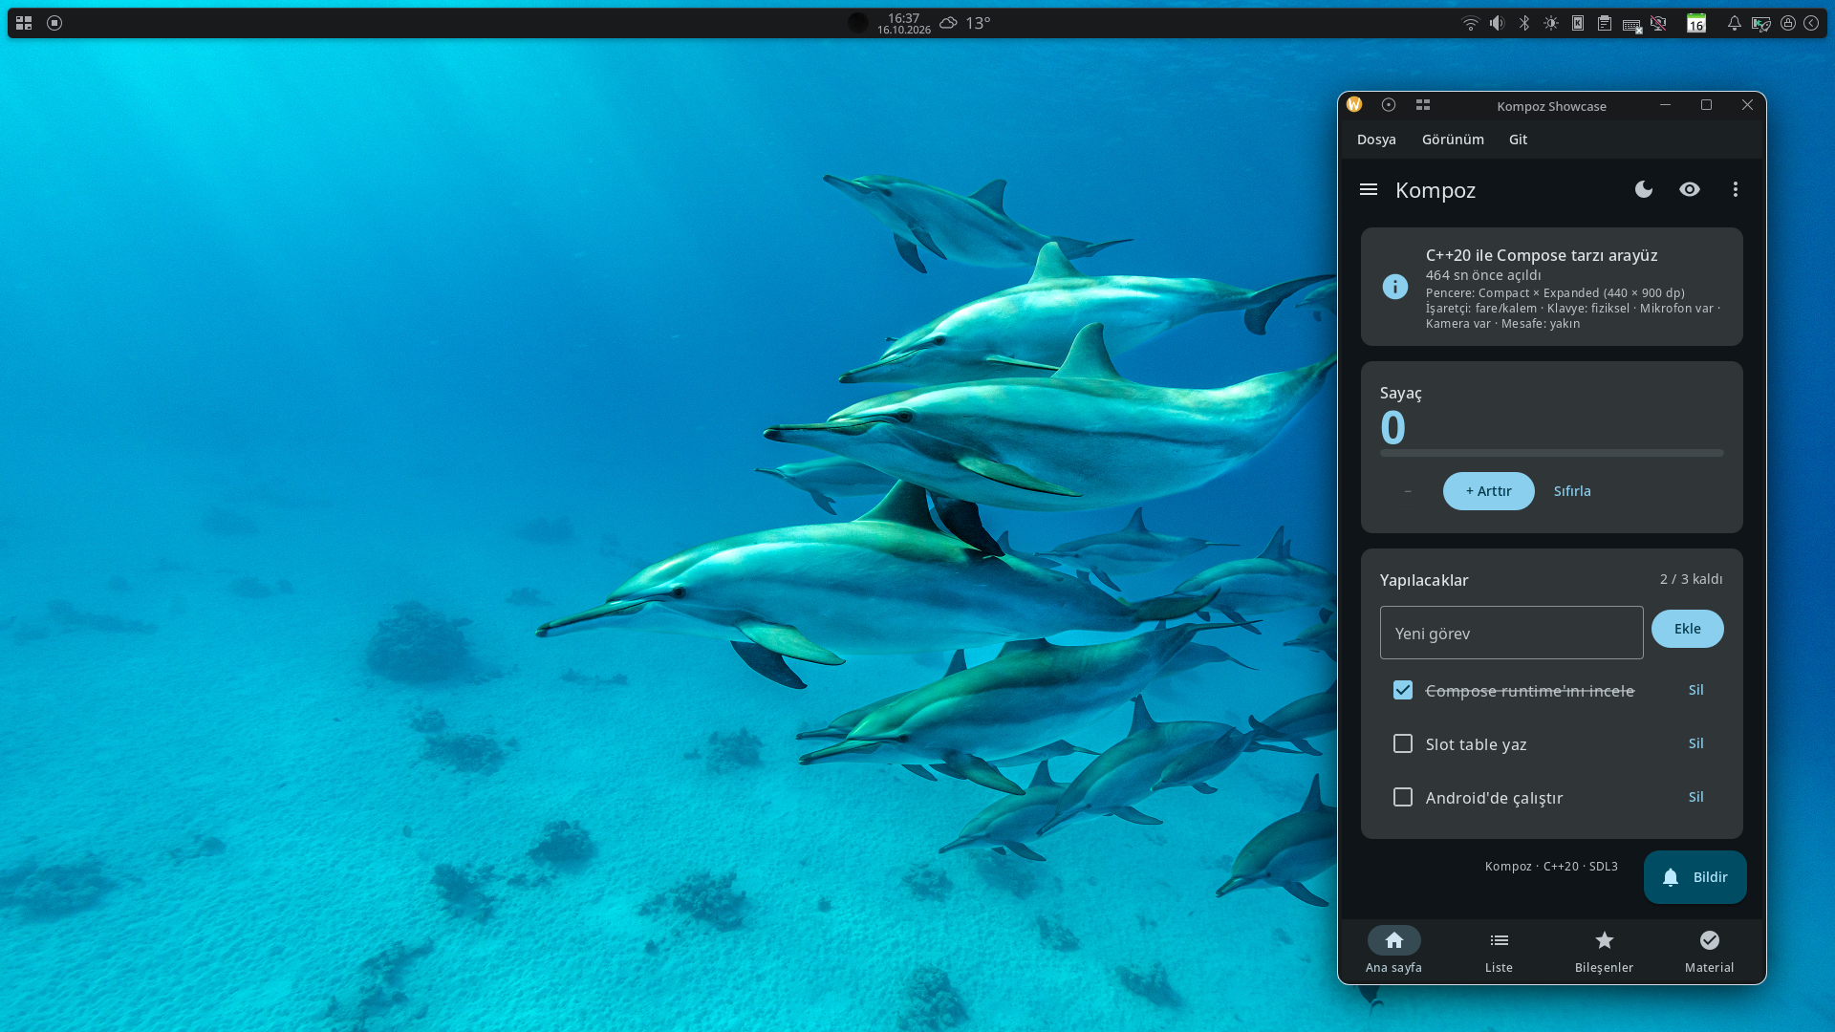Click the grid icon in the Kompoz title bar
Screen dimensions: 1835x1032
tap(1423, 105)
